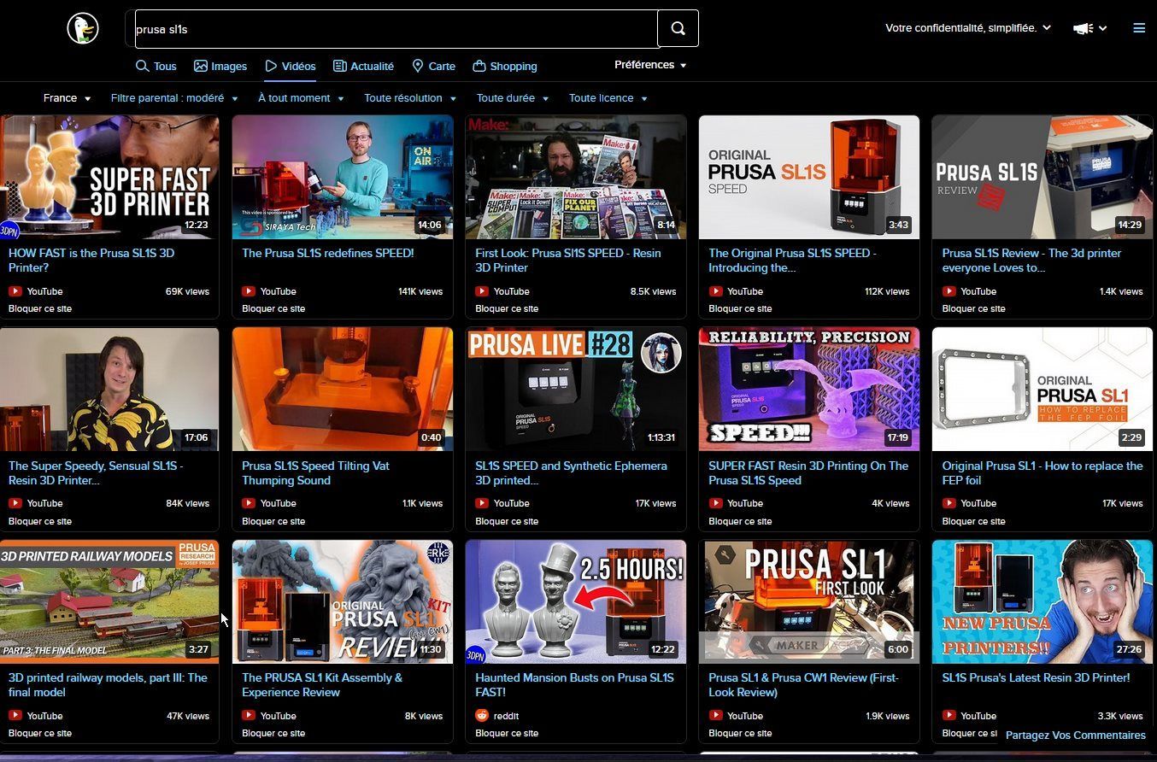Play the 2.5 HOURS! busts thumbnail
Screen dimensions: 1157x762
coord(576,601)
